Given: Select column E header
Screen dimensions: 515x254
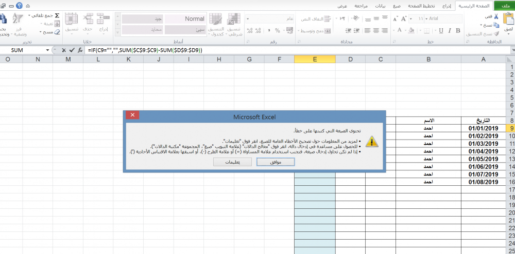Looking at the screenshot, I should coord(315,59).
